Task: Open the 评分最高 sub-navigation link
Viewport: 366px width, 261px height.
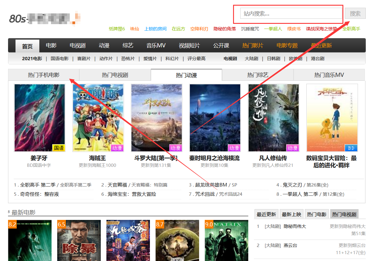Action: pyautogui.click(x=196, y=59)
